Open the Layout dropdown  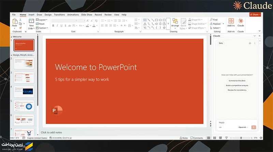(x=42, y=20)
